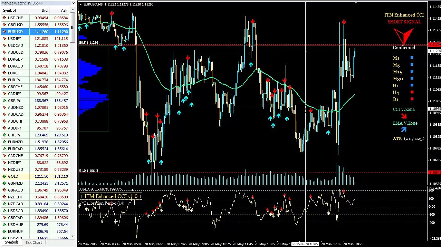Select the EURGBP symbol row
Viewport: 442px width, 248px height.
pos(35,59)
